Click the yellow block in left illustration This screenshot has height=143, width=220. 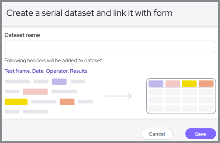coord(16,102)
